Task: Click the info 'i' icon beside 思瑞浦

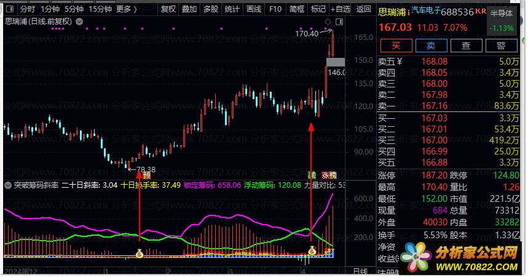Action: pos(409,13)
